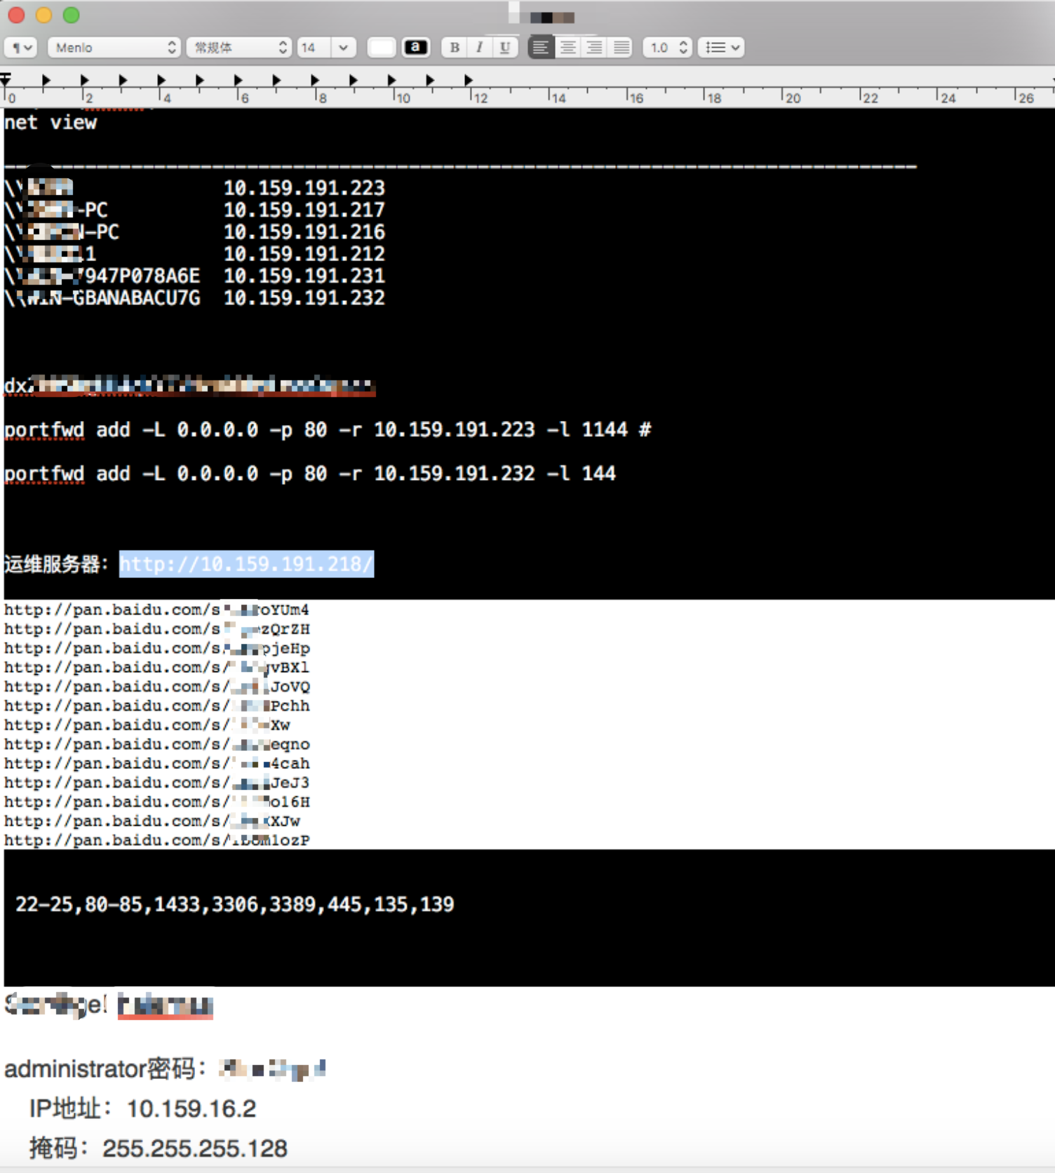Image resolution: width=1055 pixels, height=1173 pixels.
Task: Click the highlighted http://10.159.191.218/ URL
Action: [246, 564]
